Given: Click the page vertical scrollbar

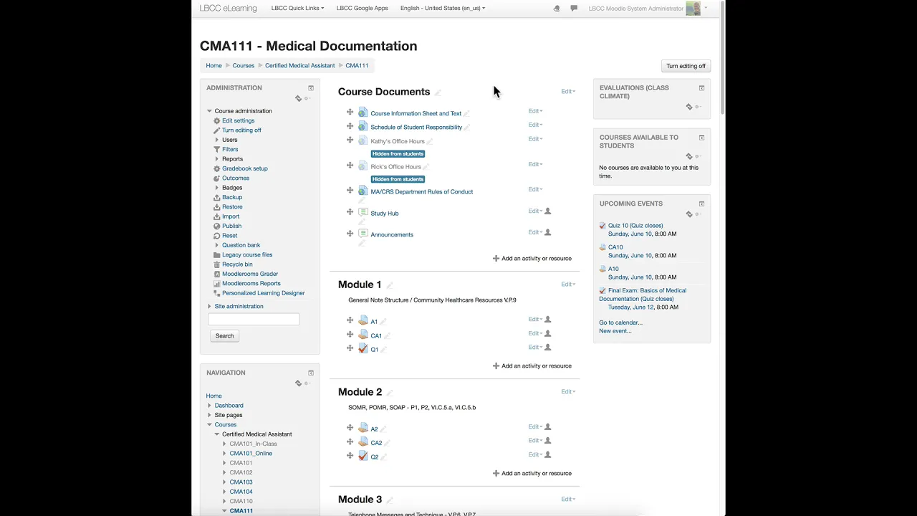Looking at the screenshot, I should [723, 57].
